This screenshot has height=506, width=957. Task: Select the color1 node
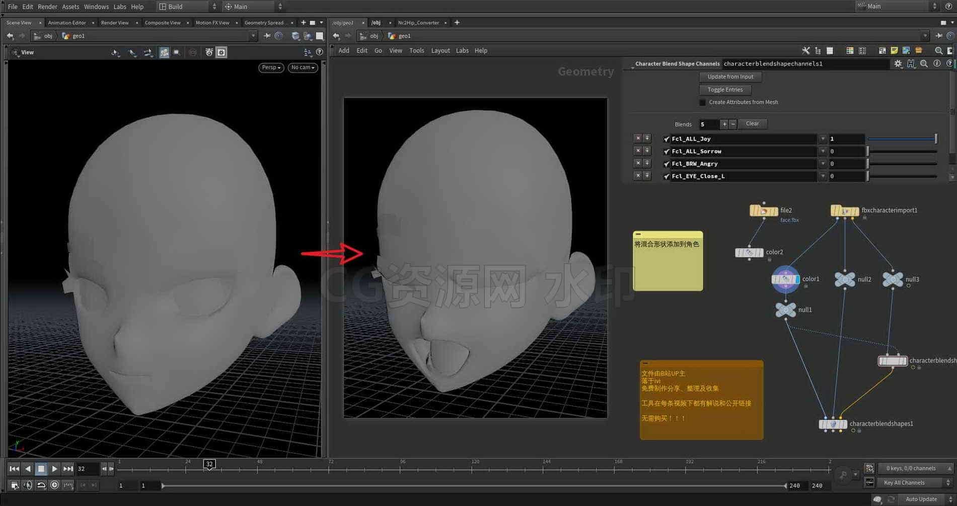(x=786, y=279)
